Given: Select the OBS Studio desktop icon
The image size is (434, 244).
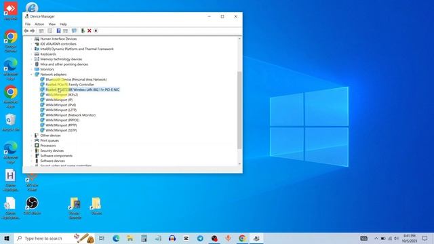Looking at the screenshot, I should pyautogui.click(x=32, y=205).
